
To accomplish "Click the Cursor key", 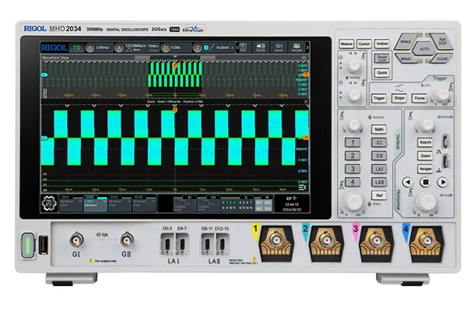I will point(364,44).
